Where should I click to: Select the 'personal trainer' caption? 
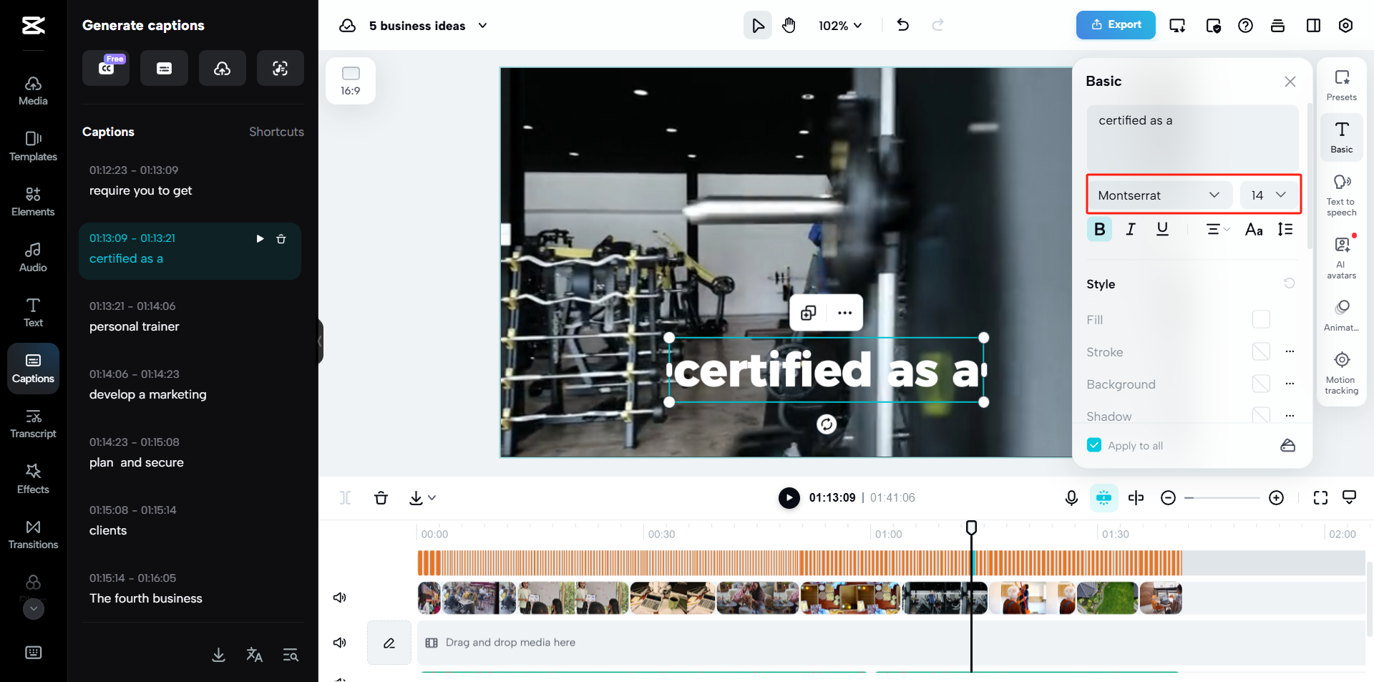coord(190,317)
